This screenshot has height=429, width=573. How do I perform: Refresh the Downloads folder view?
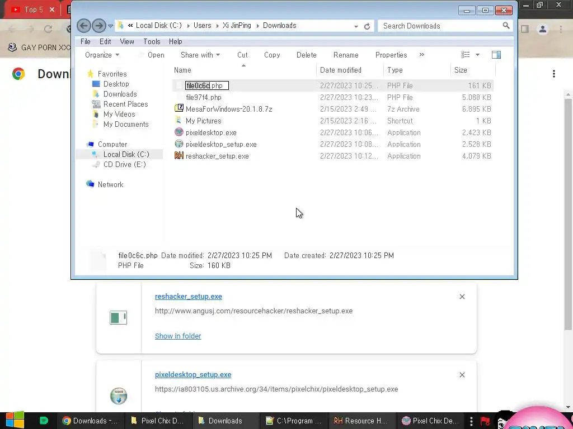[367, 26]
